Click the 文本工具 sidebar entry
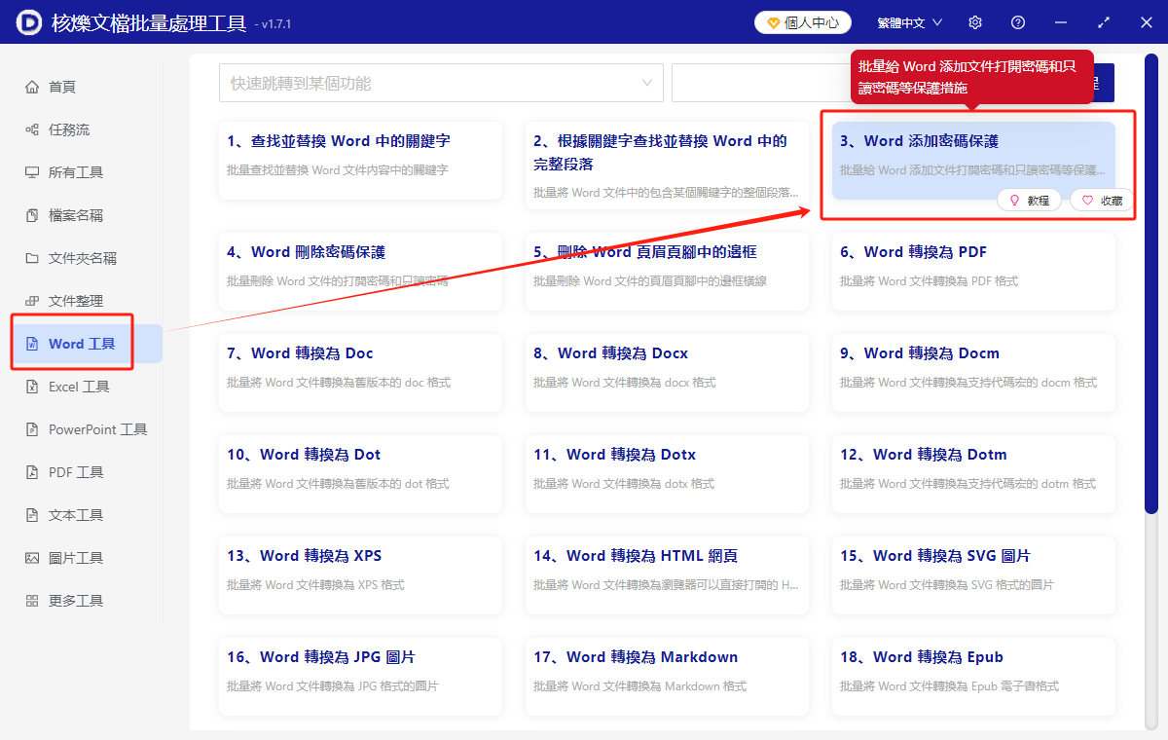Image resolution: width=1168 pixels, height=740 pixels. click(x=68, y=514)
